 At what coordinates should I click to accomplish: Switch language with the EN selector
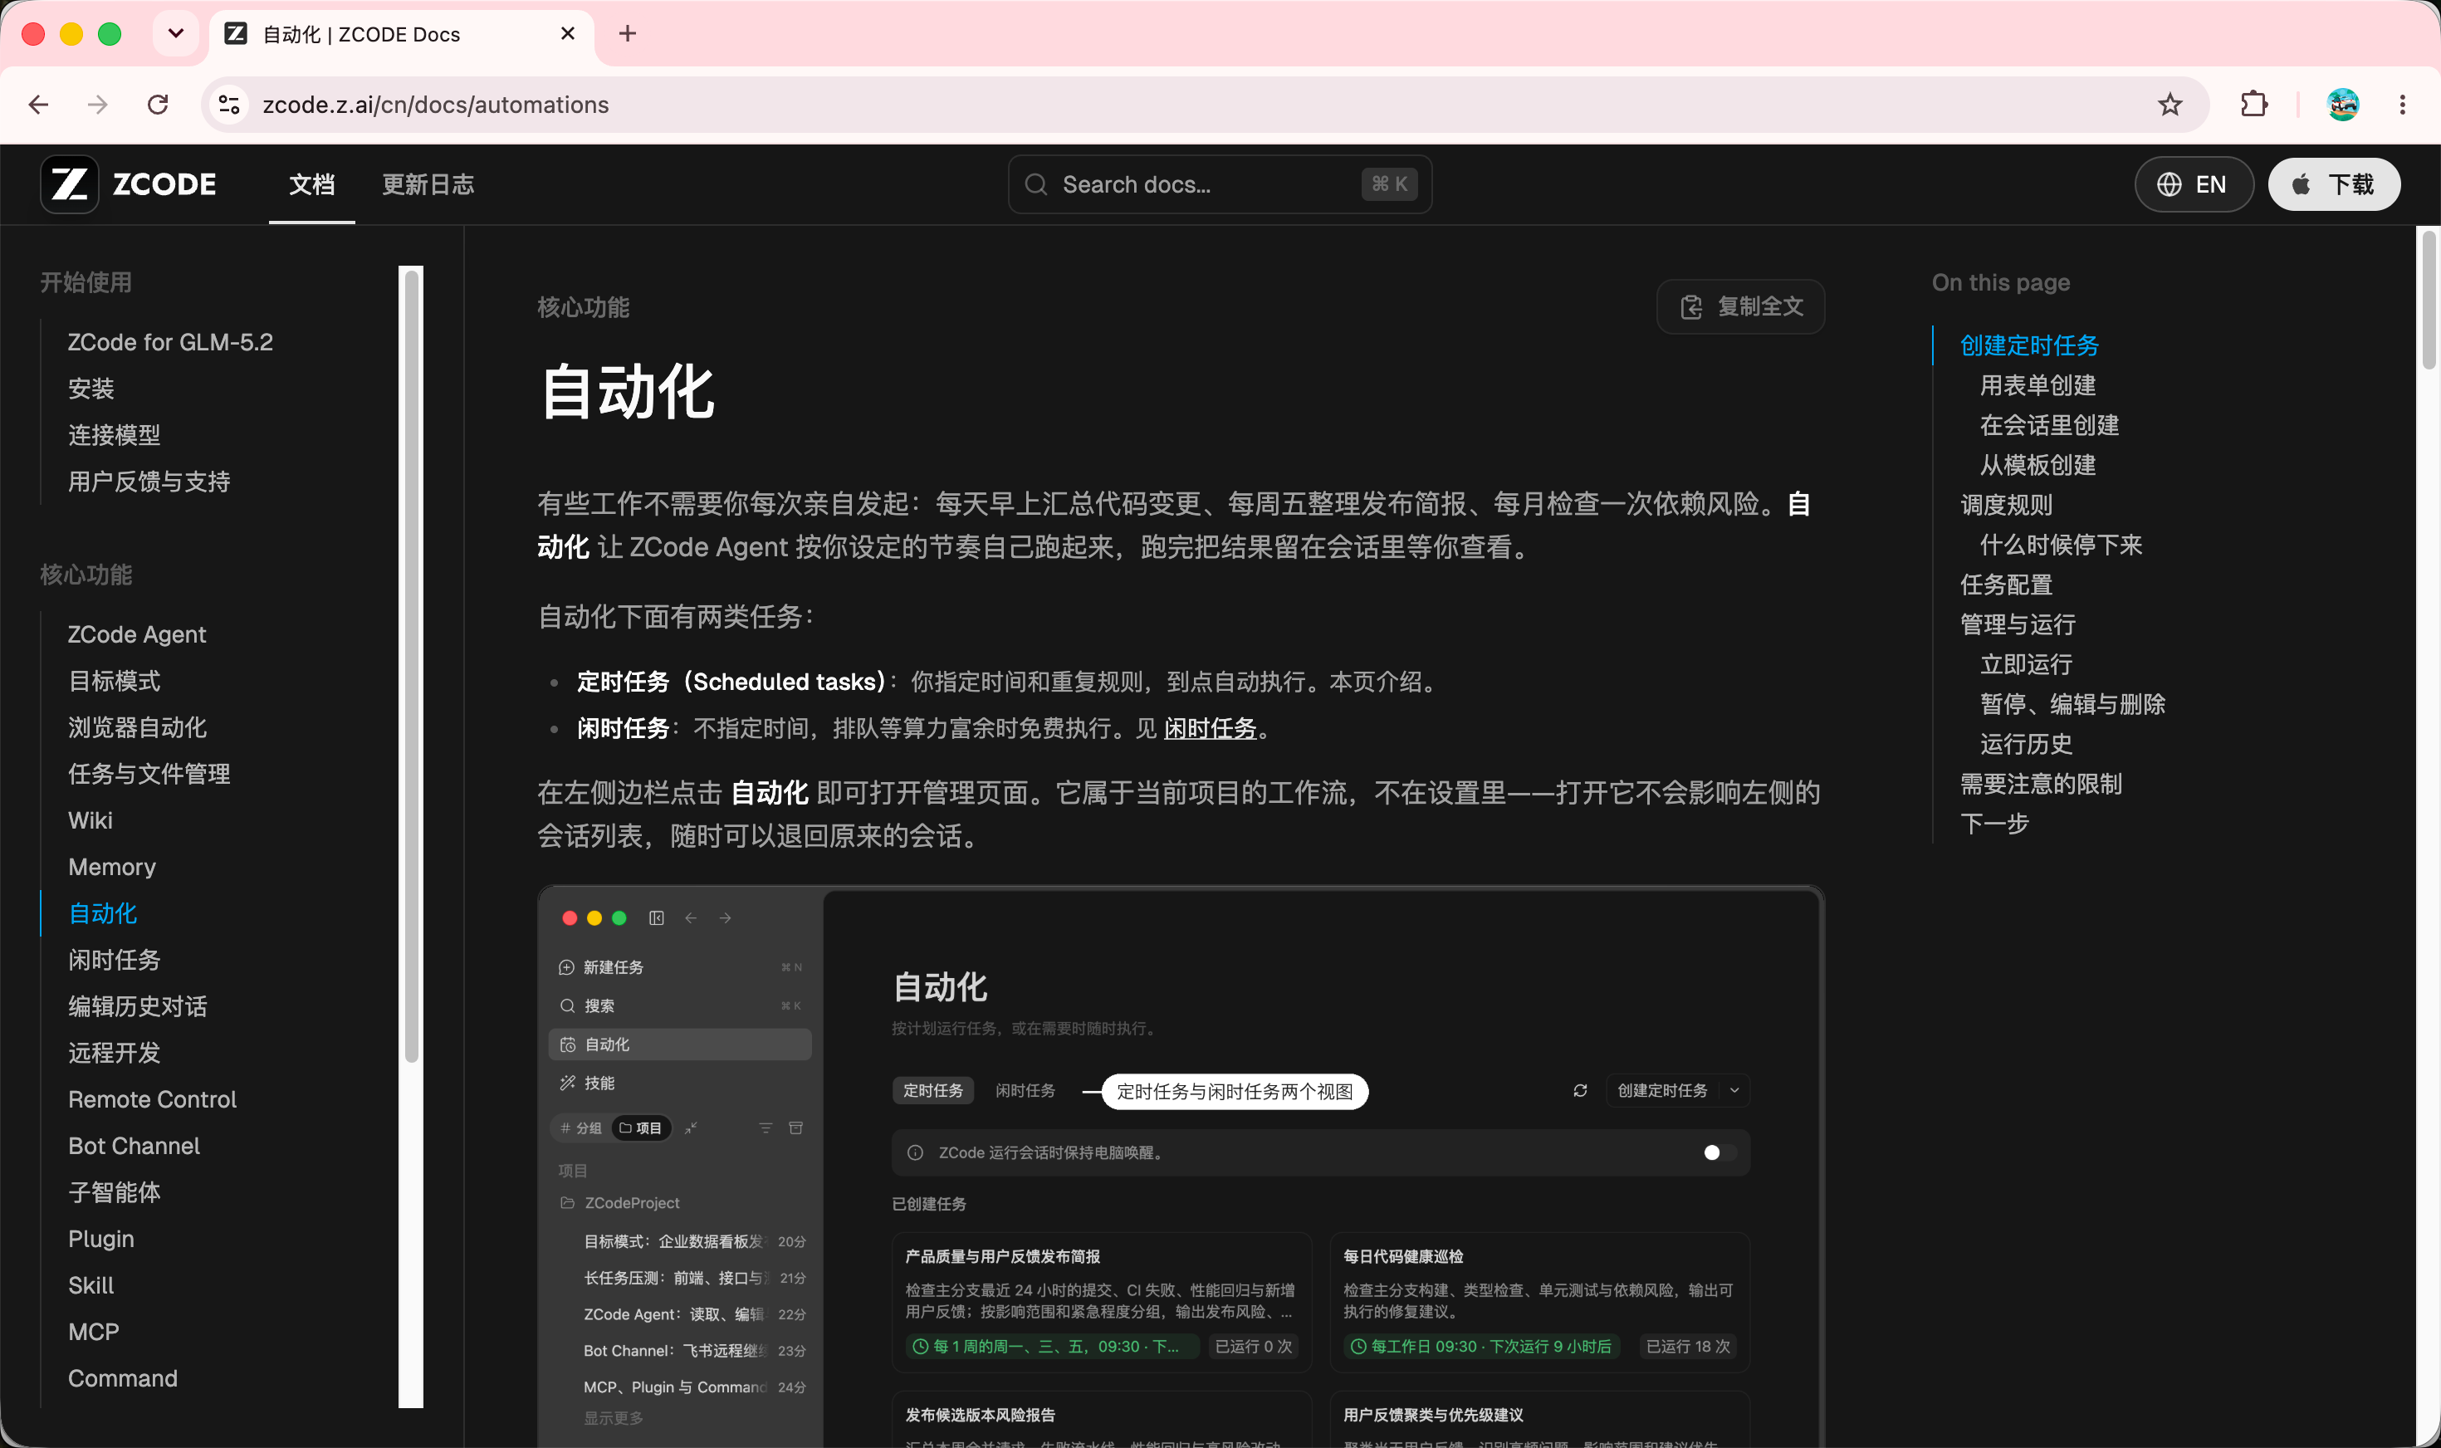click(2194, 184)
